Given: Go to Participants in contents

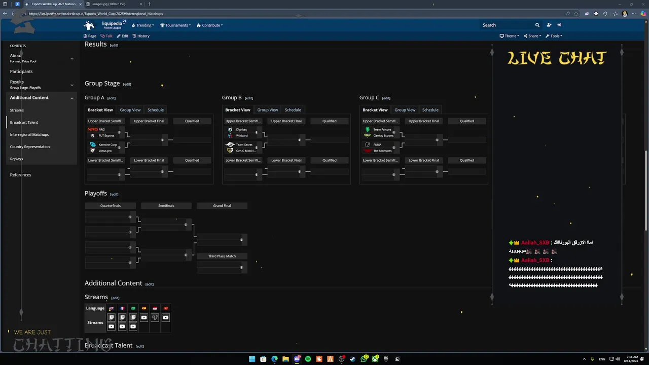Looking at the screenshot, I should 21,71.
